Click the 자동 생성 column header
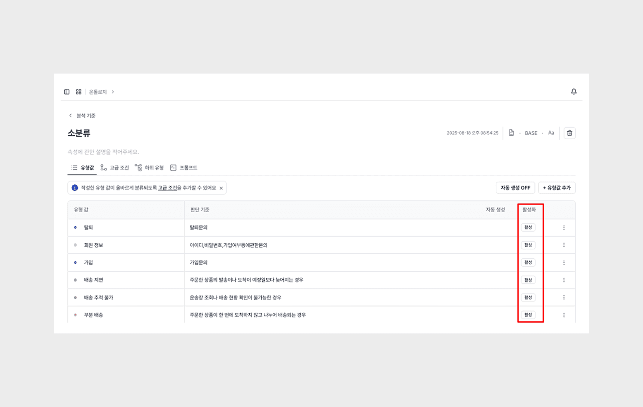 [495, 210]
